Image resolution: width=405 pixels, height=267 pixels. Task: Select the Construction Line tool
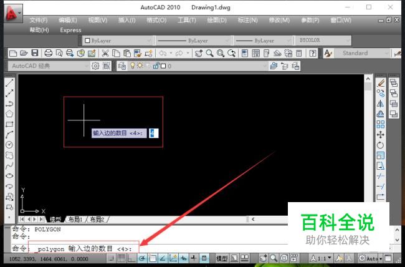point(9,94)
